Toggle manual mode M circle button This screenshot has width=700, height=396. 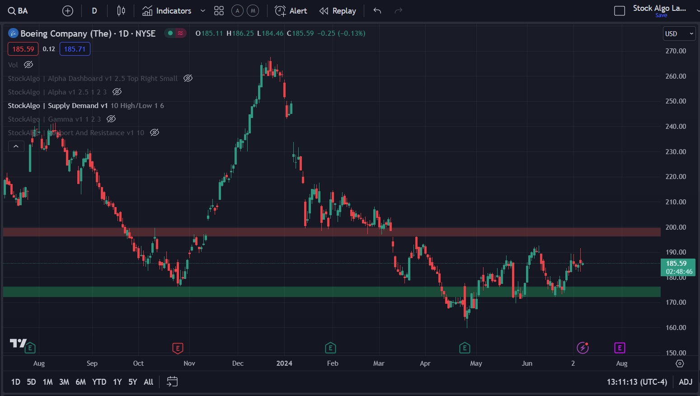[x=253, y=11]
